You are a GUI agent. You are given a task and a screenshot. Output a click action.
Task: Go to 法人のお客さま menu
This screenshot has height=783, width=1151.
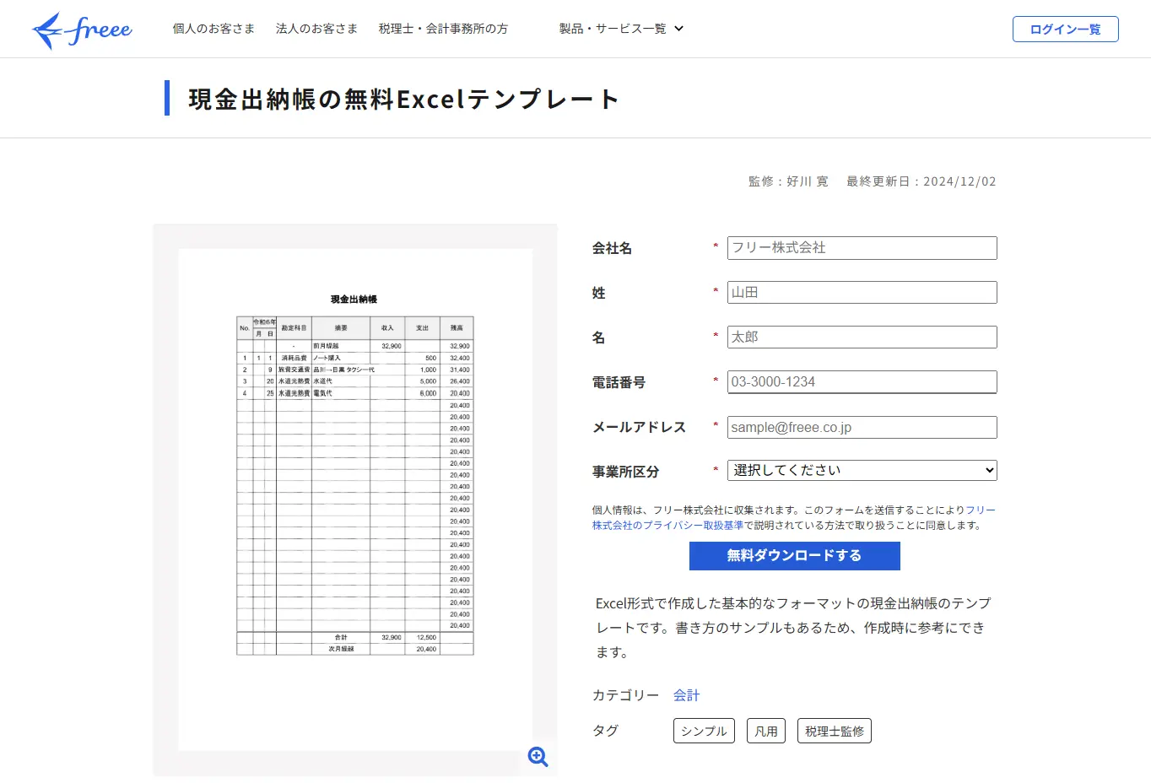click(316, 29)
